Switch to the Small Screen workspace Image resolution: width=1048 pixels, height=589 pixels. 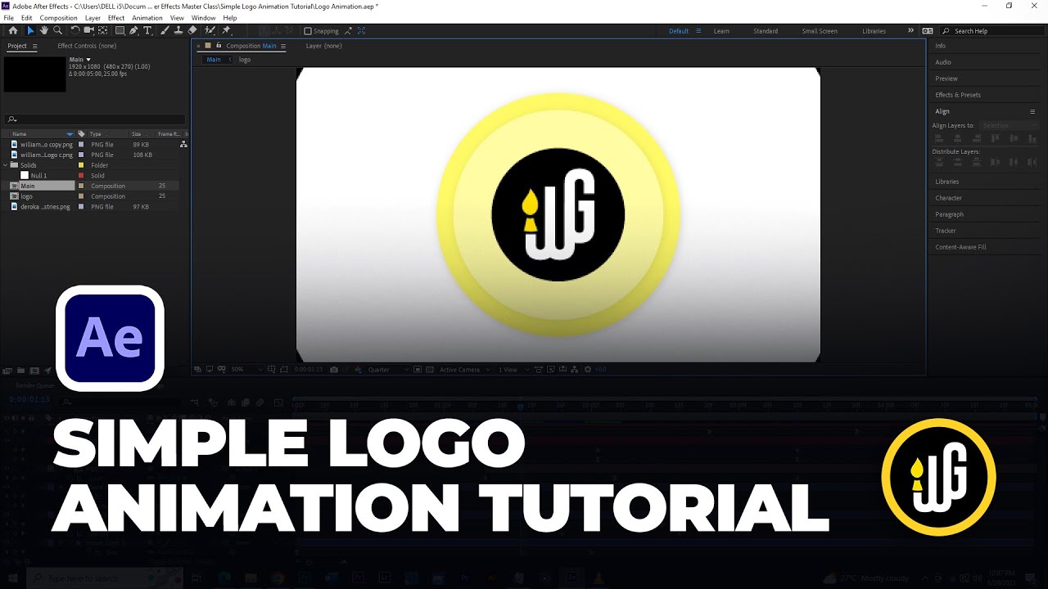pos(820,31)
